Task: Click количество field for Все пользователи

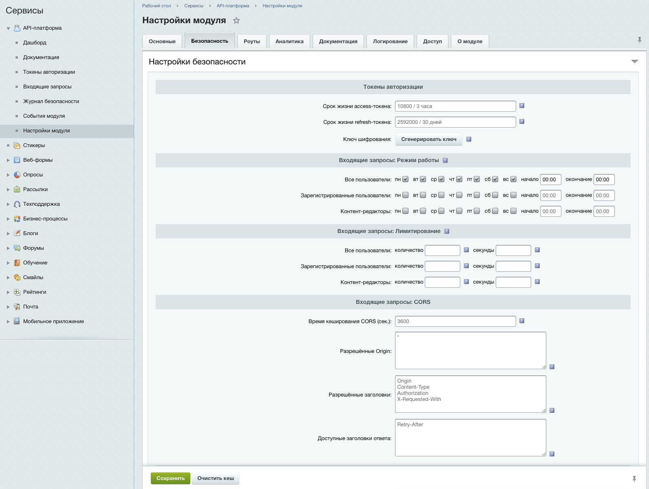Action: pos(442,250)
